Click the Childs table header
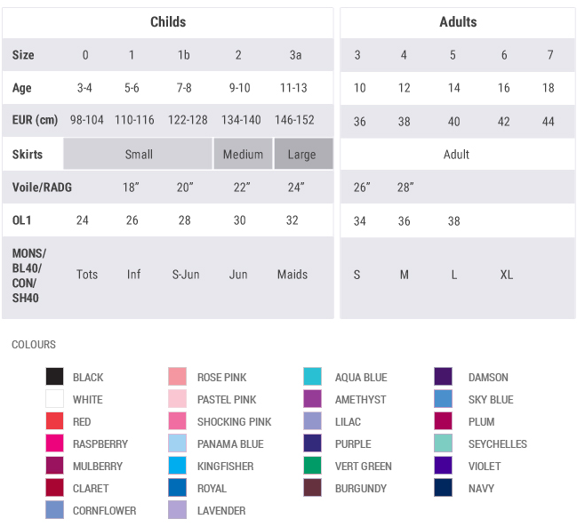Image resolution: width=577 pixels, height=527 pixels. click(x=168, y=22)
